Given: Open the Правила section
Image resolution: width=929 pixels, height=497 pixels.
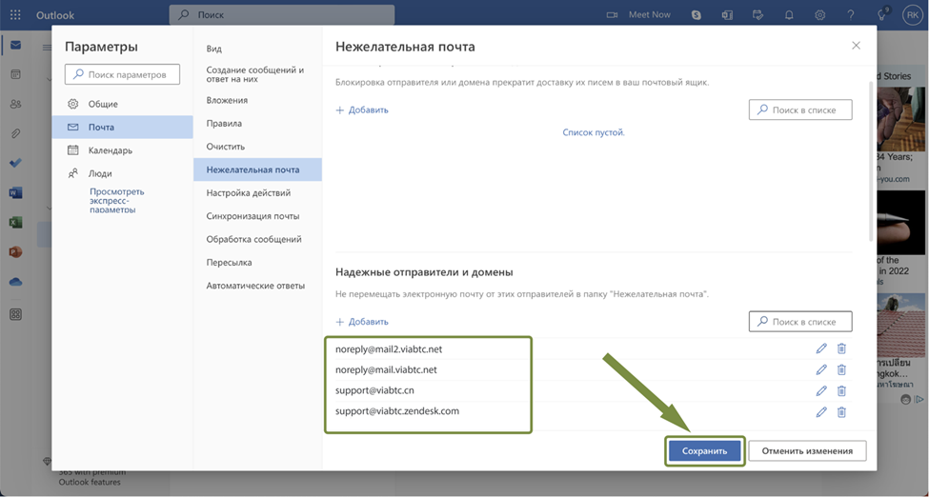Looking at the screenshot, I should pyautogui.click(x=257, y=123).
